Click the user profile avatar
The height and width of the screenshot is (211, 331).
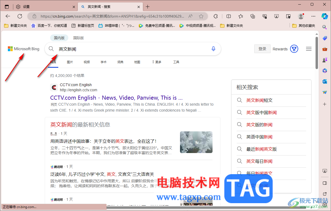301,16
